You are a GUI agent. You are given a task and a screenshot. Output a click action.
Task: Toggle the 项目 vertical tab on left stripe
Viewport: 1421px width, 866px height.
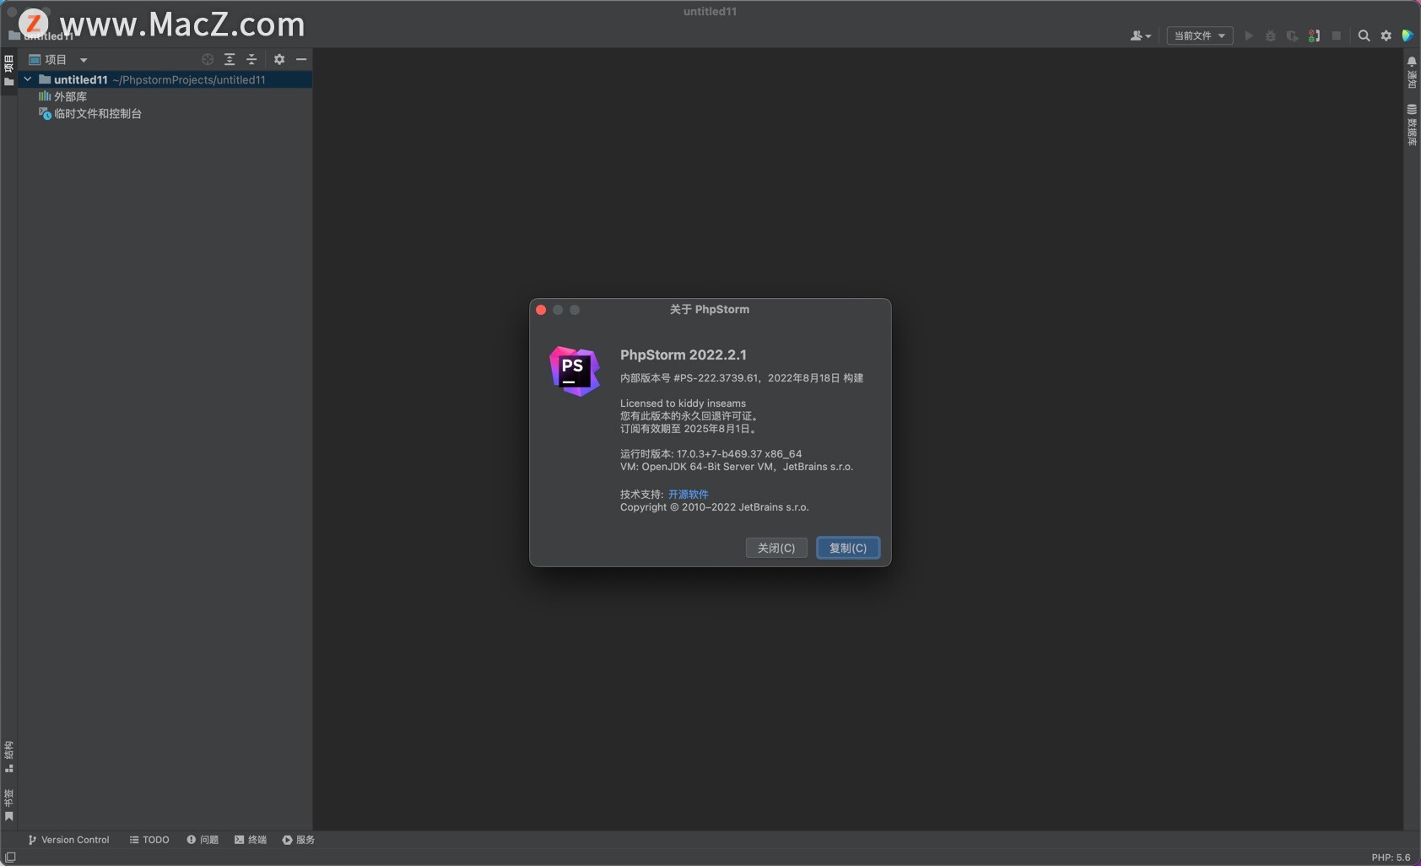point(8,71)
